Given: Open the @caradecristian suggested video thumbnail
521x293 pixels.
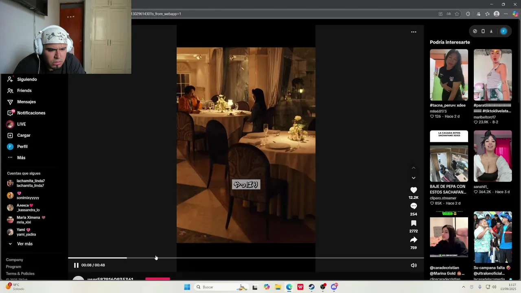Looking at the screenshot, I should tap(449, 237).
